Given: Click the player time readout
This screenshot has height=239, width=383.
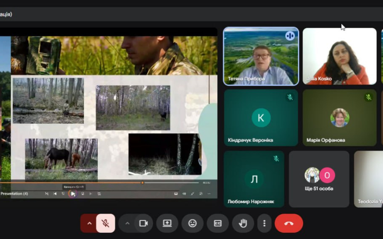Looking at the screenshot, I should (206, 183).
